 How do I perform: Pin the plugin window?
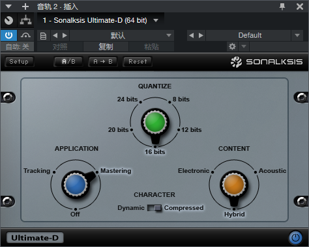point(282,6)
